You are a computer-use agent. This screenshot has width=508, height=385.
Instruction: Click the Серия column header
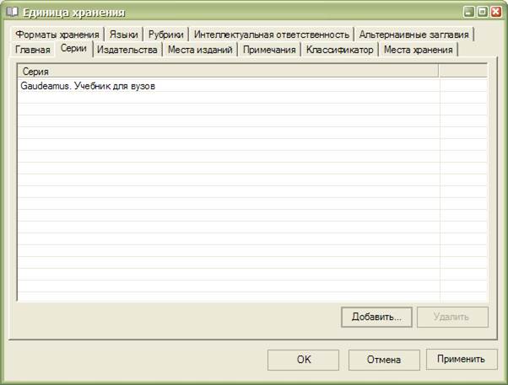[226, 72]
